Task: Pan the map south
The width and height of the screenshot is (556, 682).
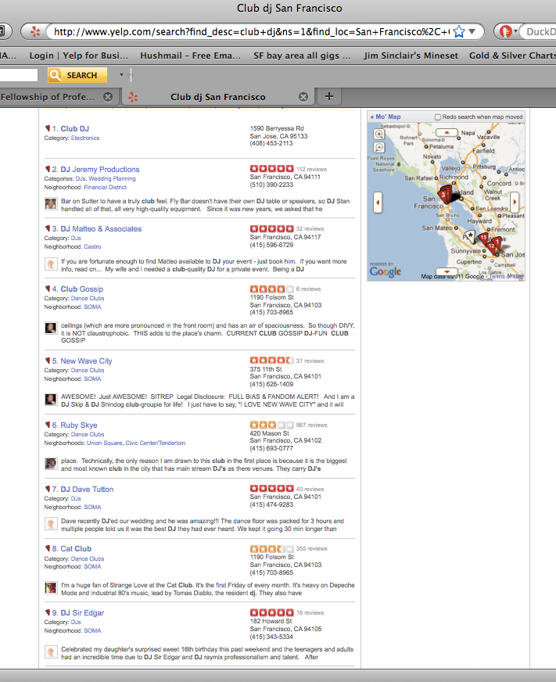Action: pyautogui.click(x=447, y=271)
